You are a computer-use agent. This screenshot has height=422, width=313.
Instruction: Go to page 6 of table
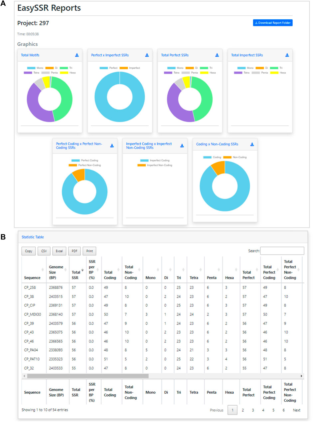click(284, 410)
